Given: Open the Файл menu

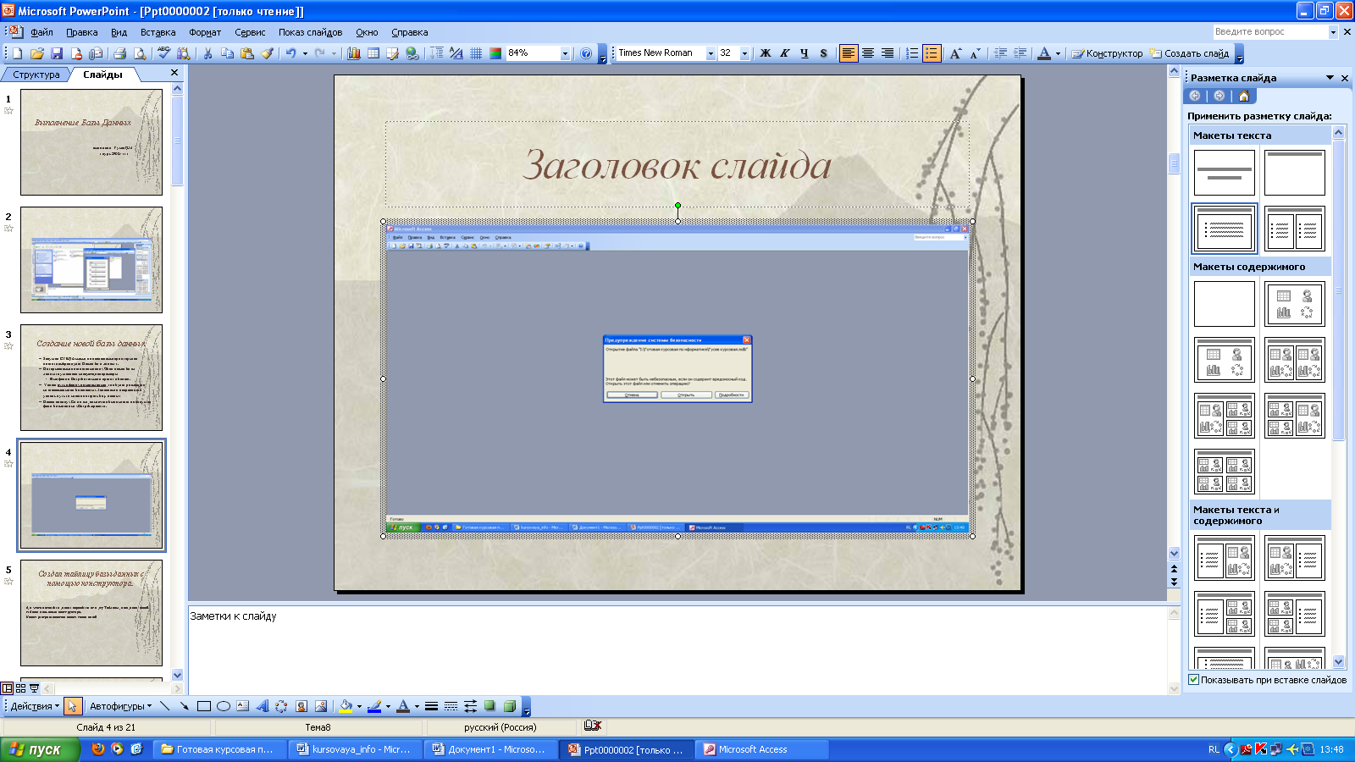Looking at the screenshot, I should coord(41,32).
